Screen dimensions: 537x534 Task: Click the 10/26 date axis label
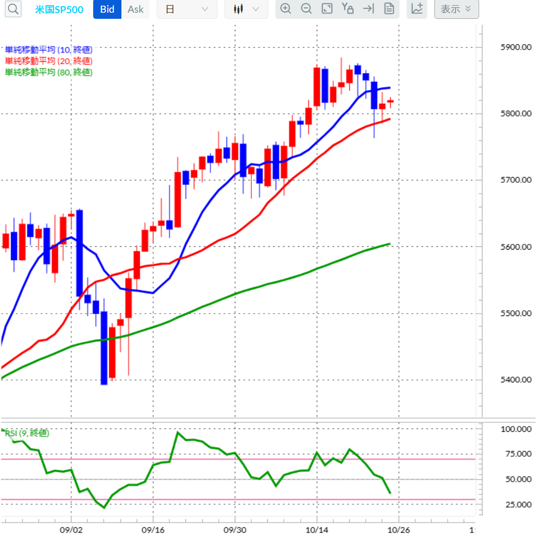click(399, 530)
